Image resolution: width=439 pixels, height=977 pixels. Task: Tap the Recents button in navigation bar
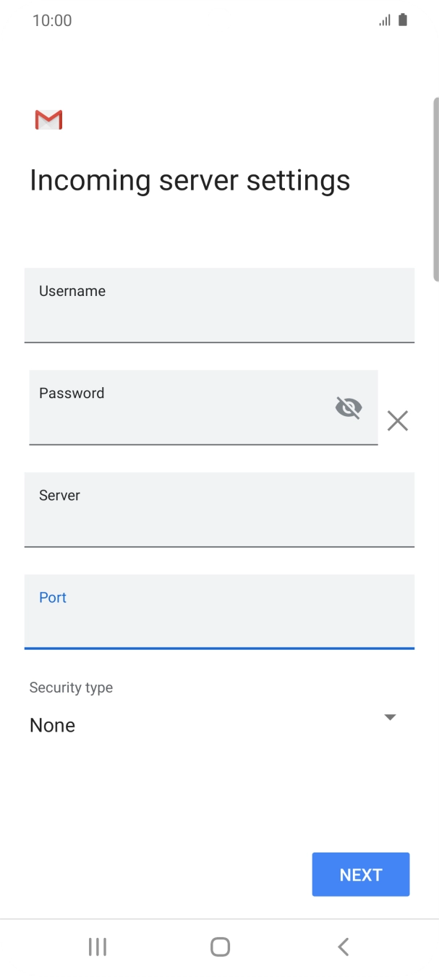click(x=97, y=946)
